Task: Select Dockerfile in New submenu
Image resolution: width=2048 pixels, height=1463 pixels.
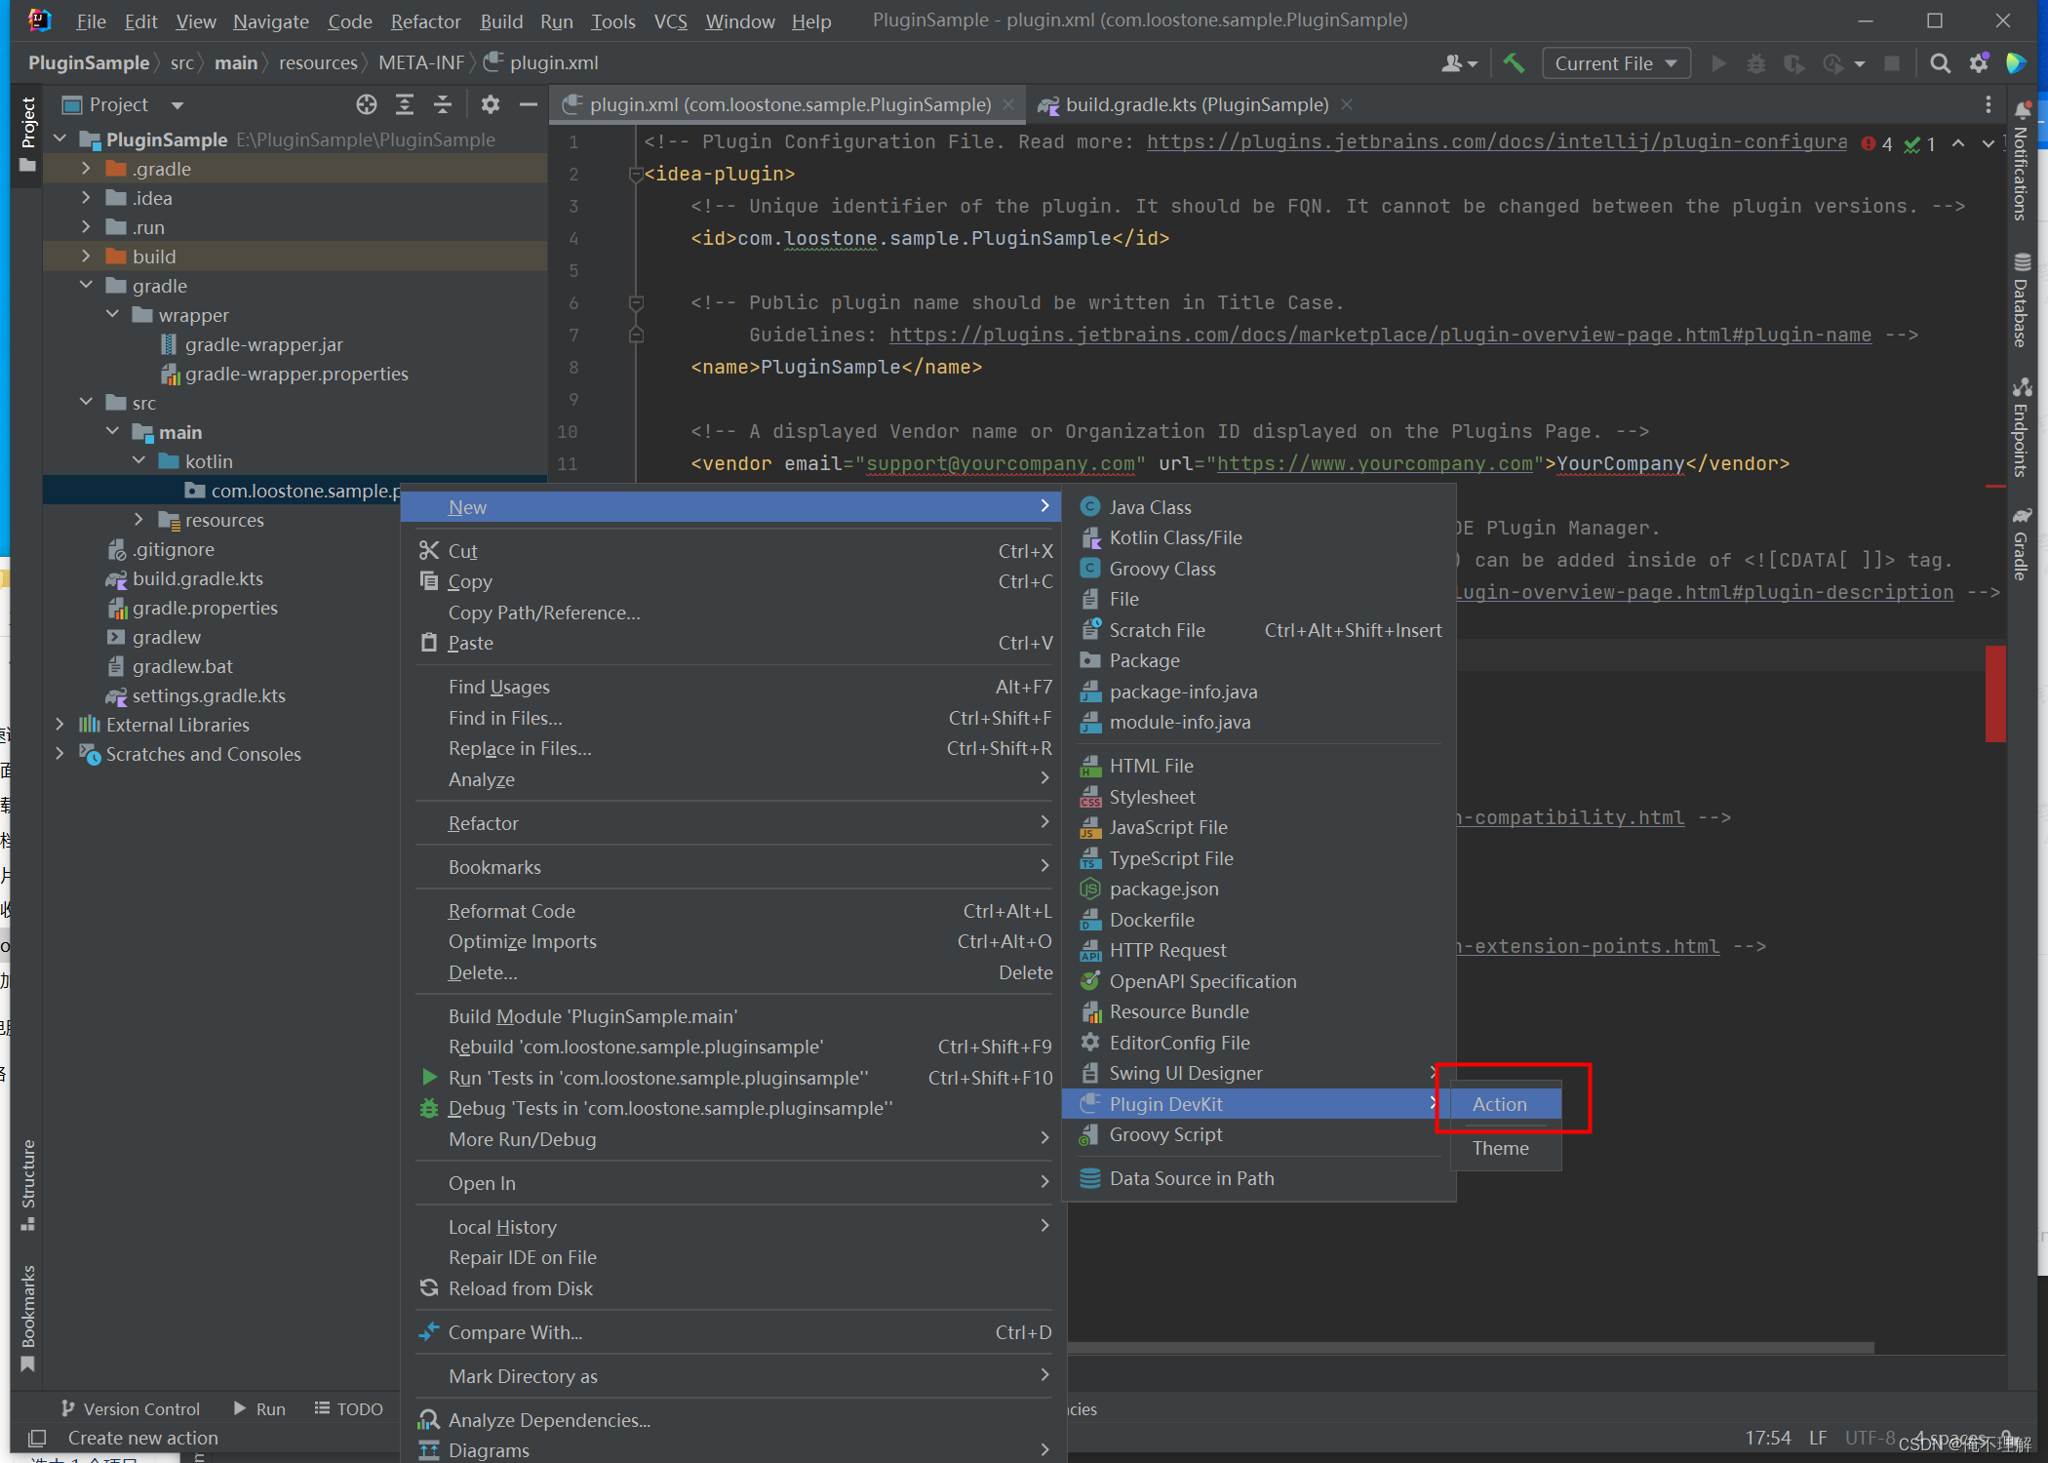Action: click(1258, 920)
